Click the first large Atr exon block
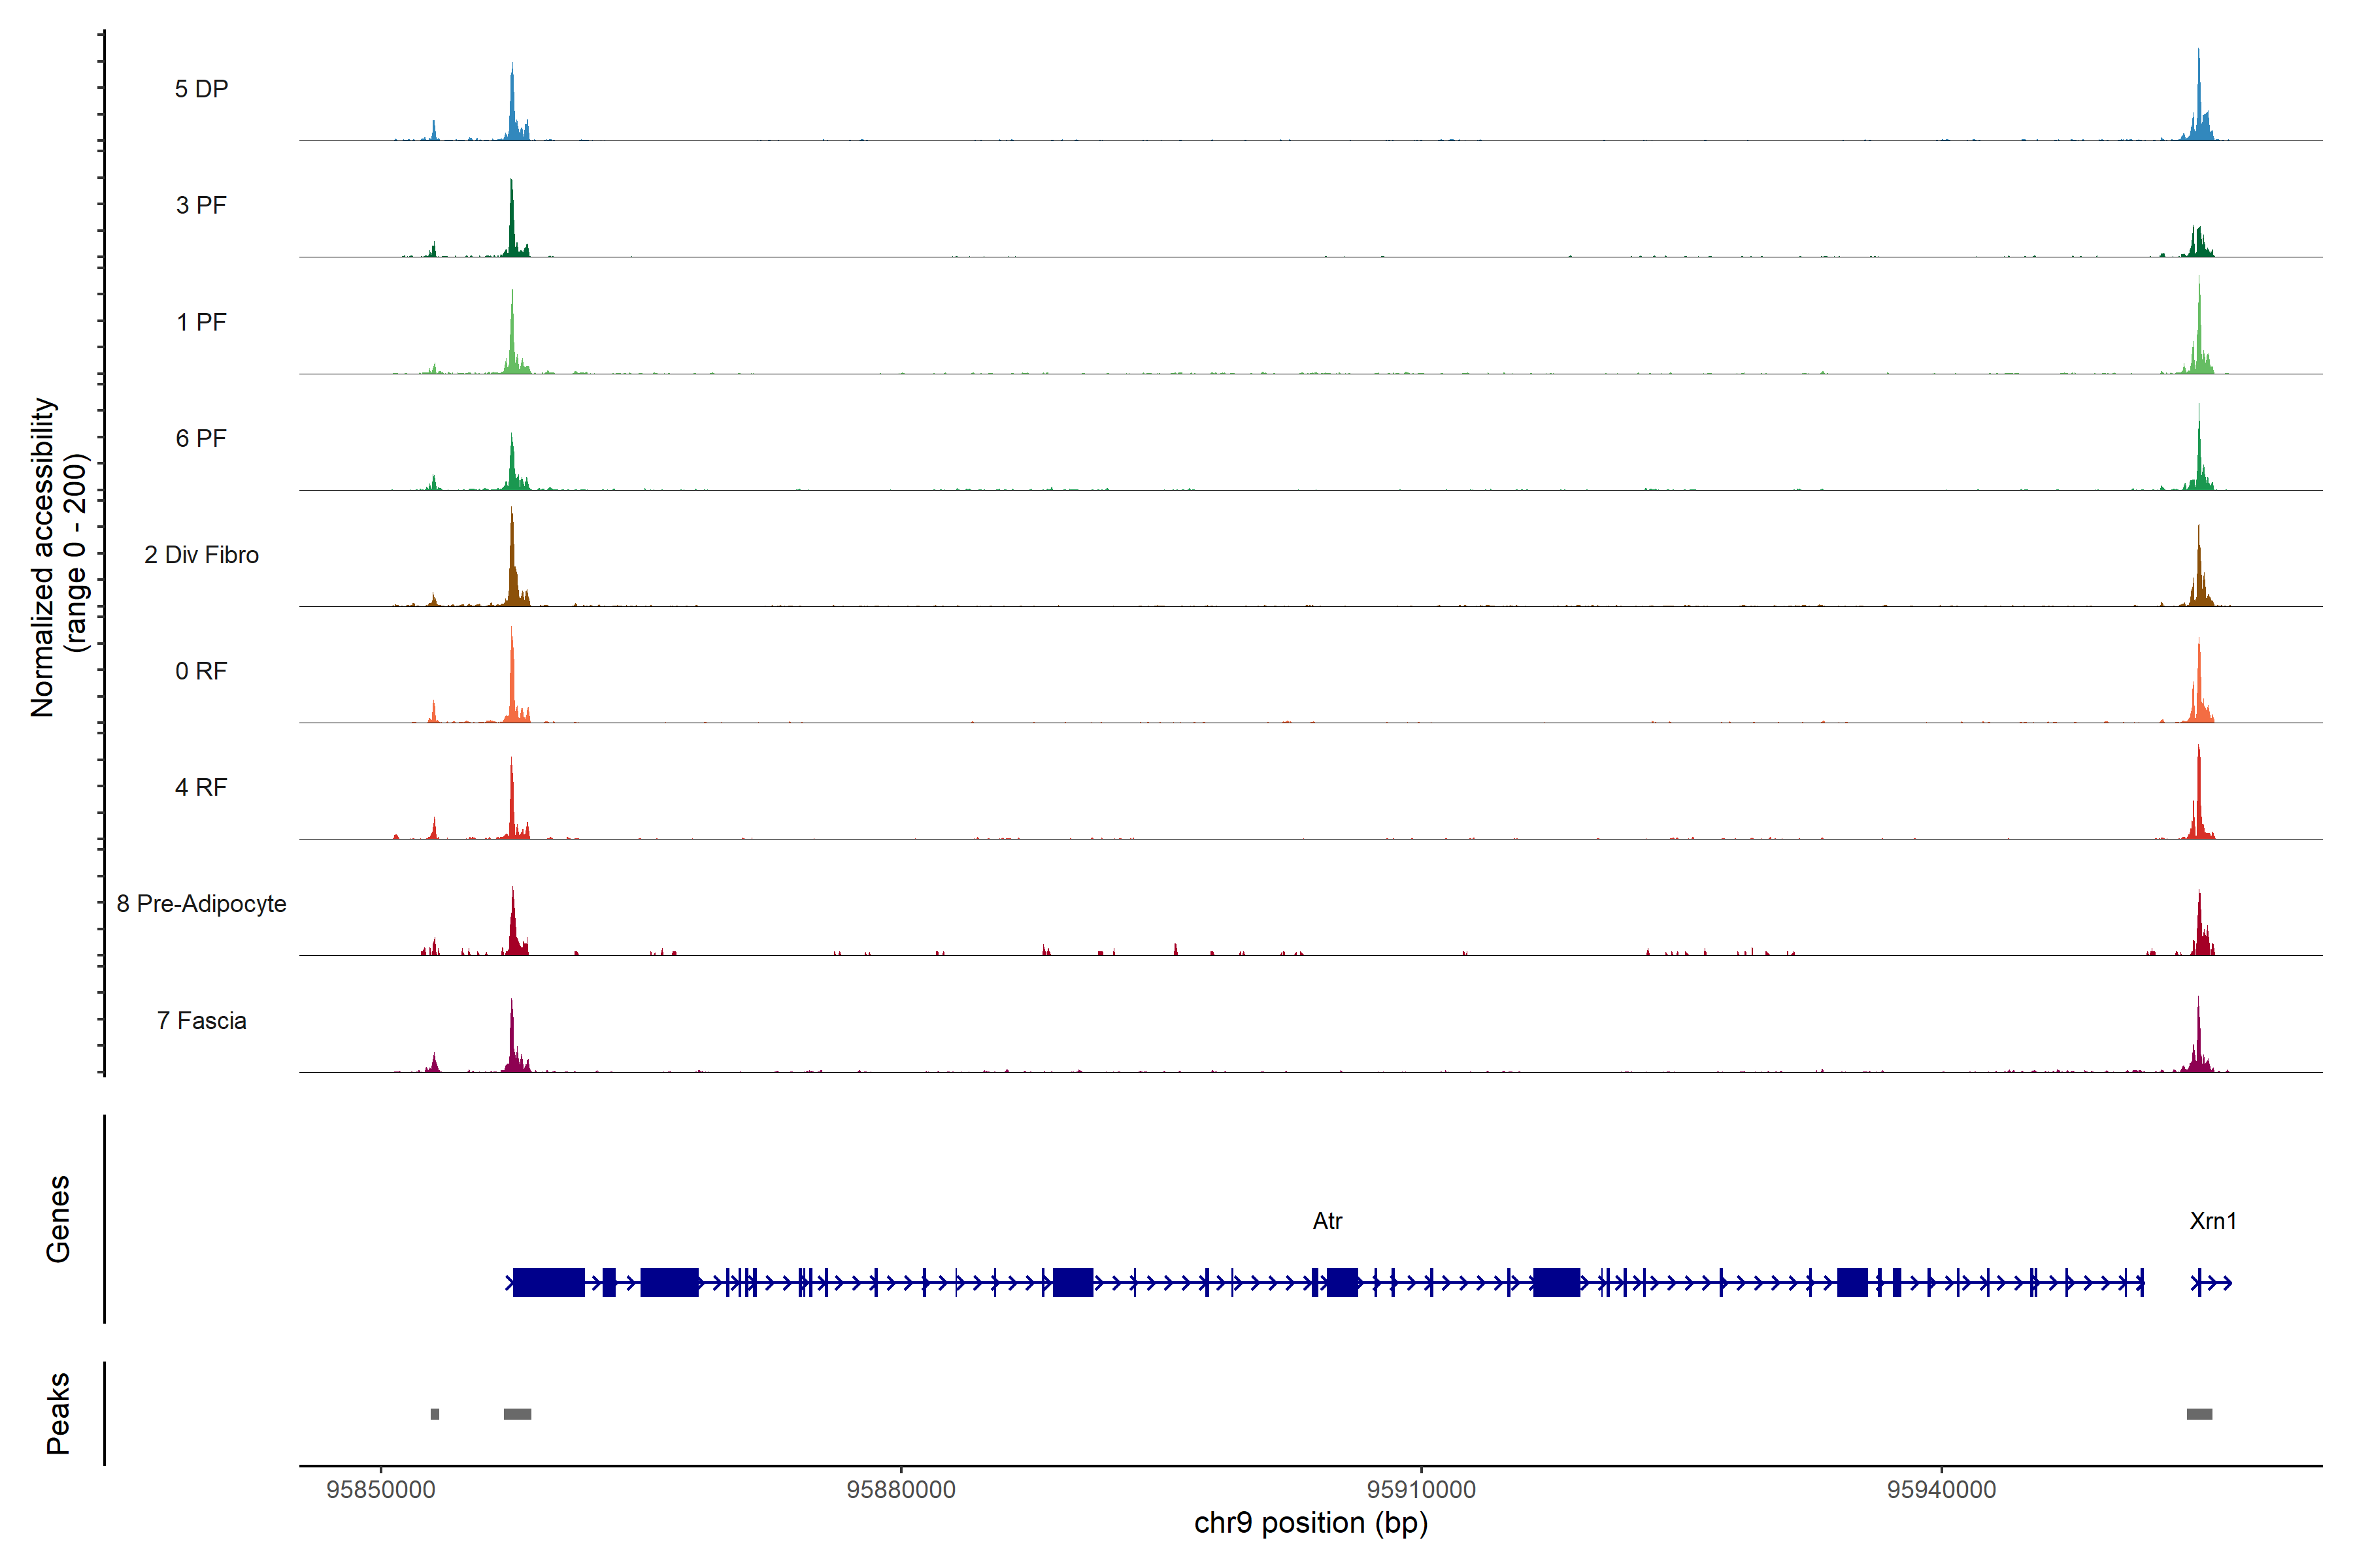 (548, 1282)
